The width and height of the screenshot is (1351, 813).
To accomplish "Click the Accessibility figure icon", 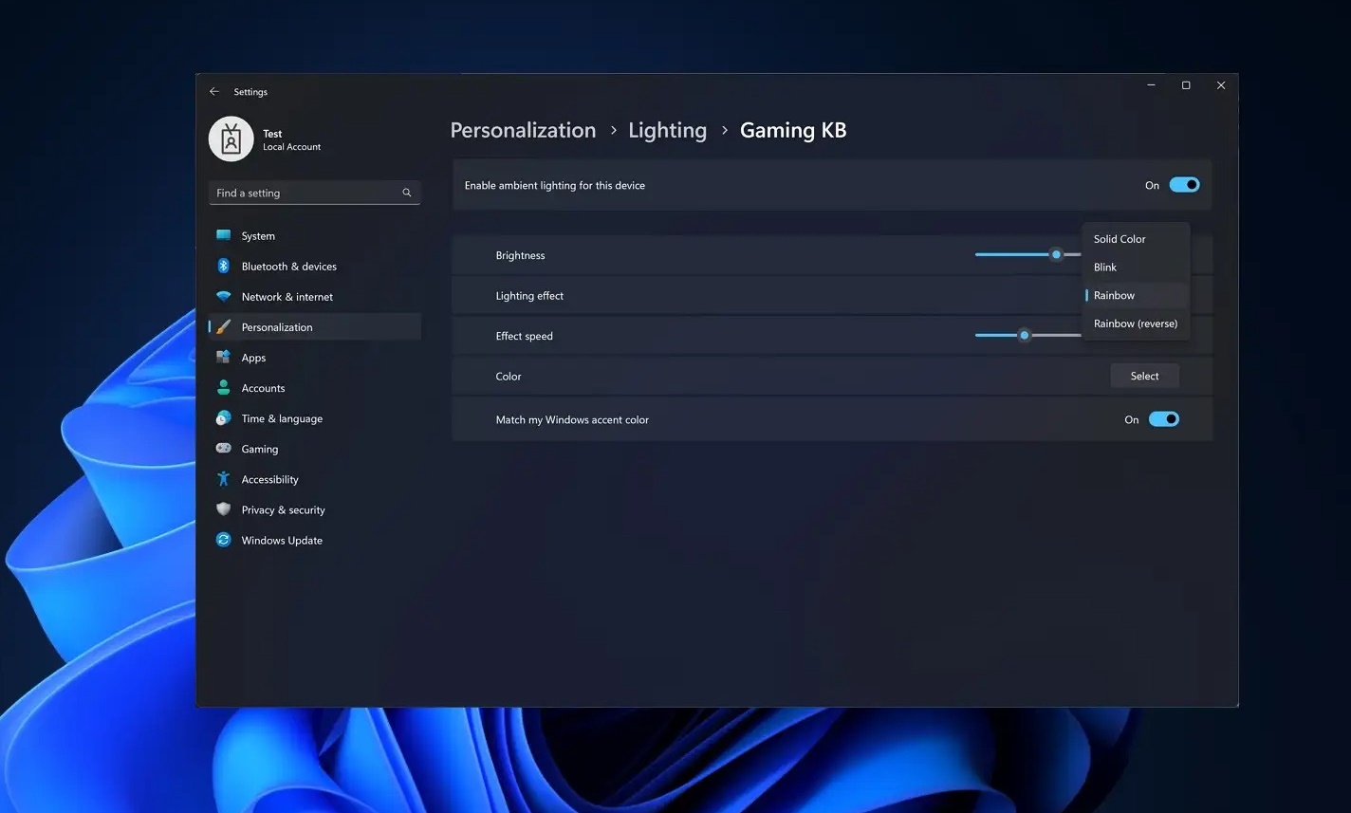I will pyautogui.click(x=224, y=478).
